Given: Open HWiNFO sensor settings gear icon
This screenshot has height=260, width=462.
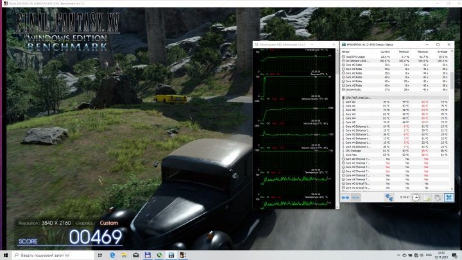Looking at the screenshot, I should click(x=437, y=197).
